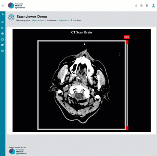The width and height of the screenshot is (157, 156).
Task: Go to the Mijn cursussen breadcrumb
Action: pos(38,20)
